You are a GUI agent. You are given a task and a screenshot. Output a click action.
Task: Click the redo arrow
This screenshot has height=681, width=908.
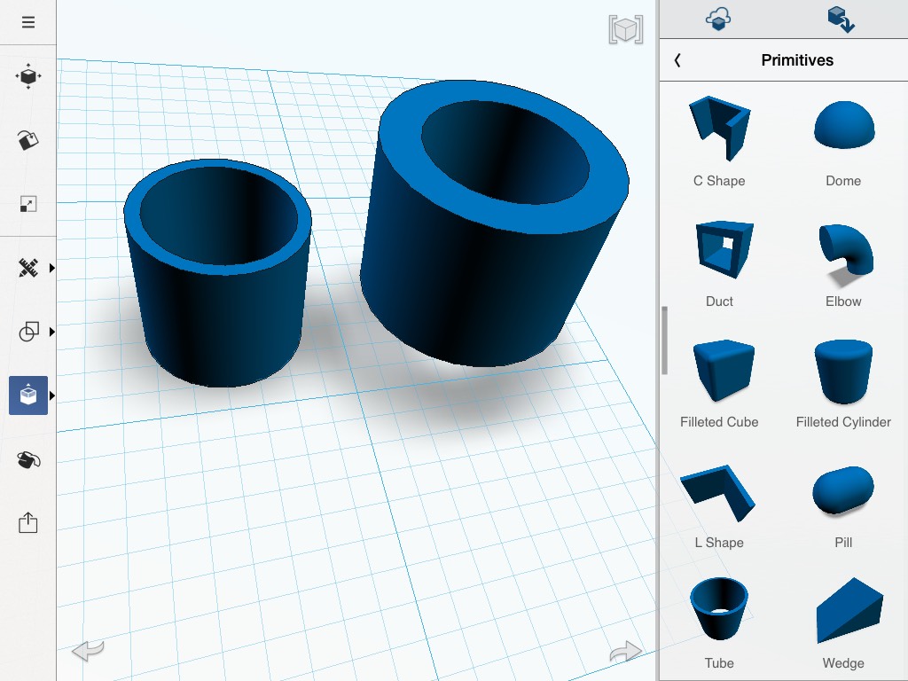pos(625,652)
